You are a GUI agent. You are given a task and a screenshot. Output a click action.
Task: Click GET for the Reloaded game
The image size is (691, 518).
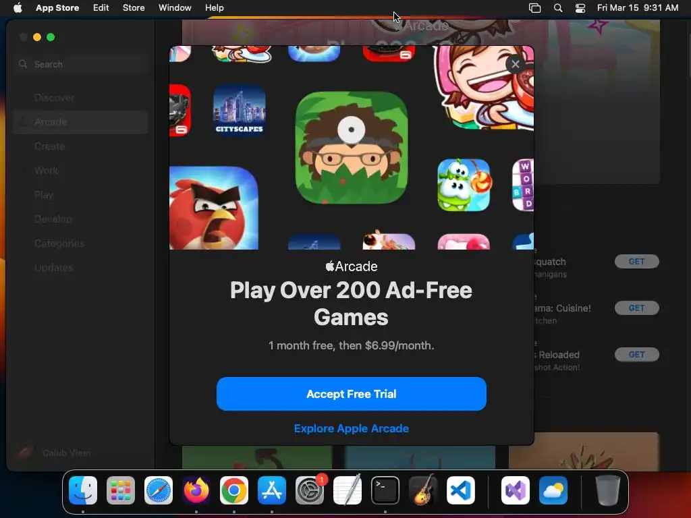[x=637, y=355]
